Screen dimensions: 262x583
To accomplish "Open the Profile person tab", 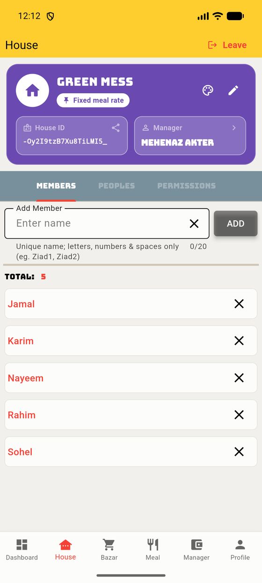I will 240,549.
